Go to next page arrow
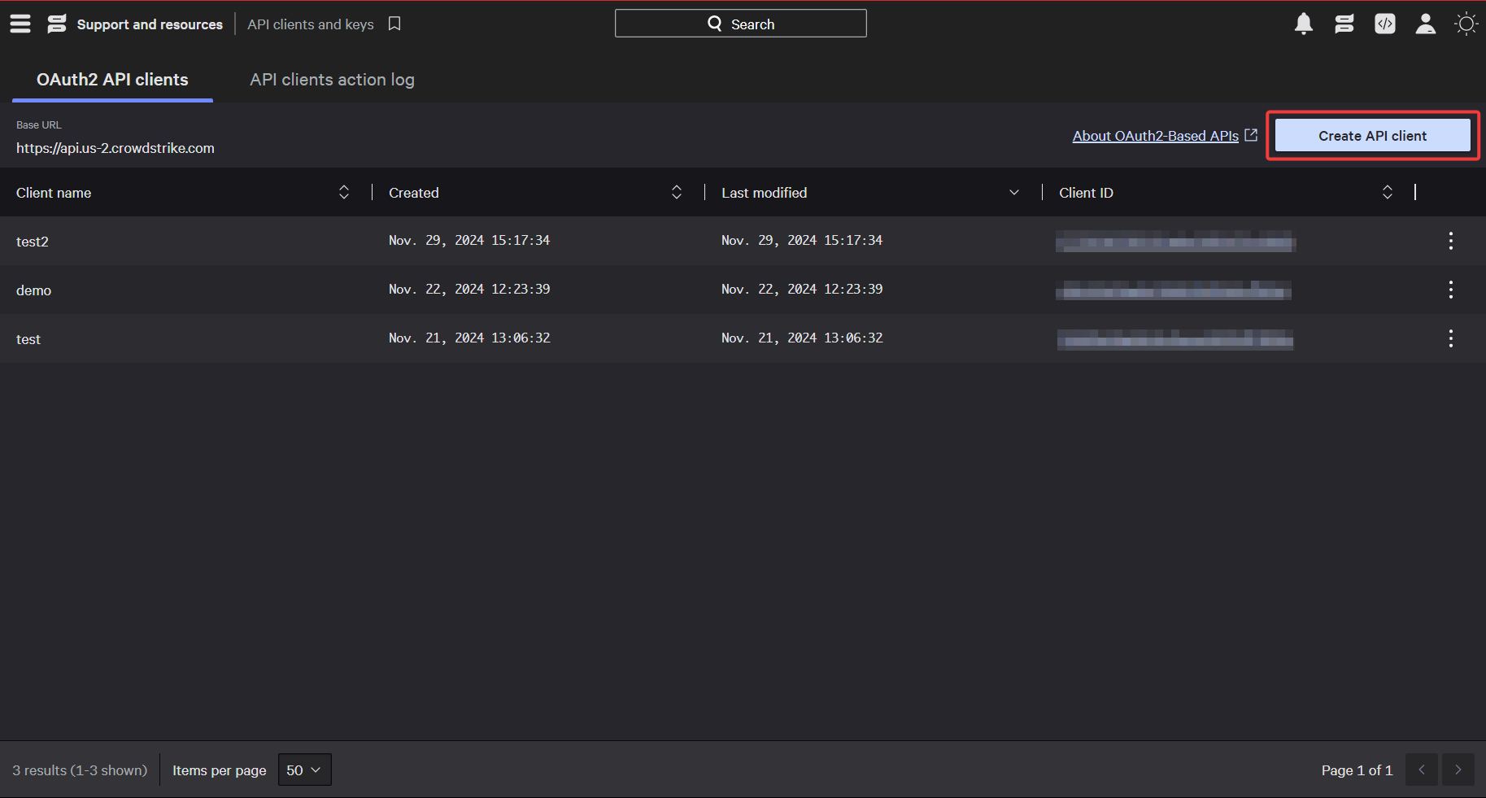 pos(1458,770)
